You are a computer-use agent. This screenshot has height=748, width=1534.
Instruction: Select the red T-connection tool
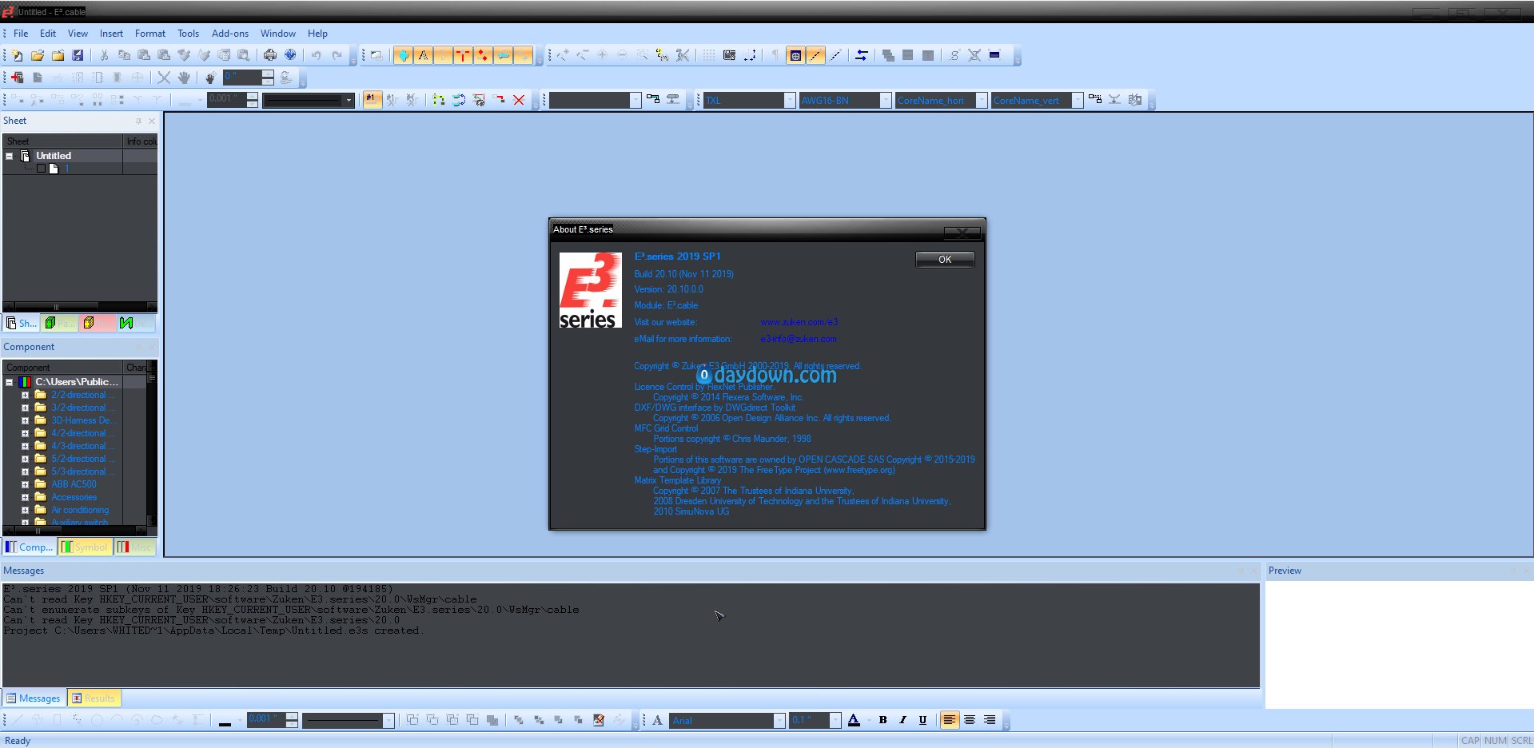point(463,55)
